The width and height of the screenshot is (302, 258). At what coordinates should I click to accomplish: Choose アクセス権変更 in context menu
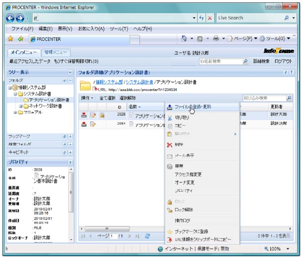point(202,175)
